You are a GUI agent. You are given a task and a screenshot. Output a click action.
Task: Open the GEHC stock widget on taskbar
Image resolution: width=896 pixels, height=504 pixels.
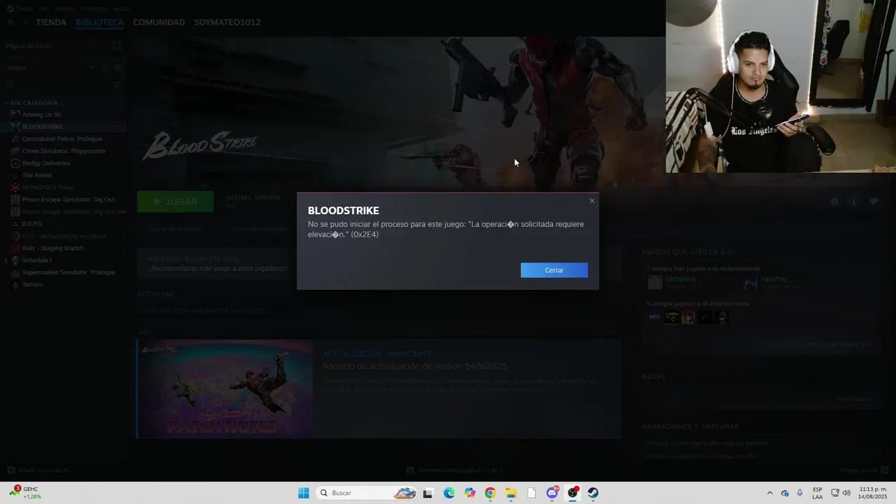(25, 493)
